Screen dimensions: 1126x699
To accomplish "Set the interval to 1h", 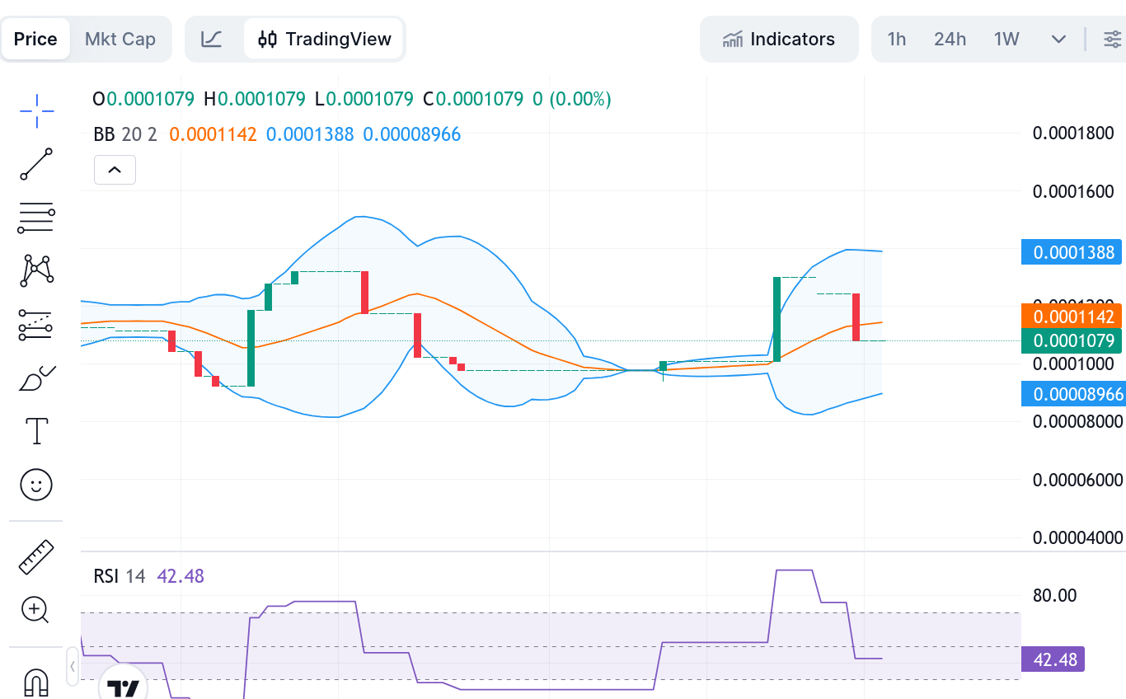I will (897, 39).
